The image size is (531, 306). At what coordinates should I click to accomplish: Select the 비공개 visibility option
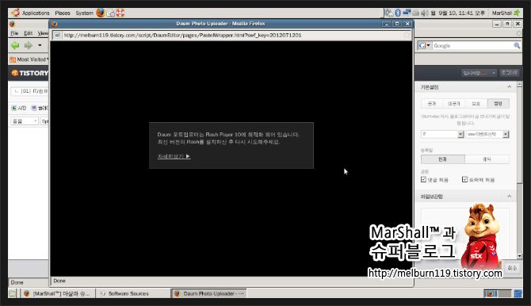454,104
